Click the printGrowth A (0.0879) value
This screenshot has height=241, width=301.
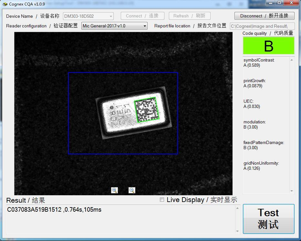253,86
